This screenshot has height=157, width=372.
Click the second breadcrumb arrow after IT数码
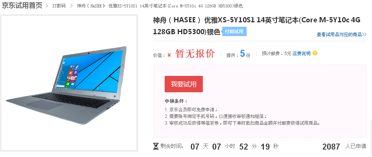(71, 6)
